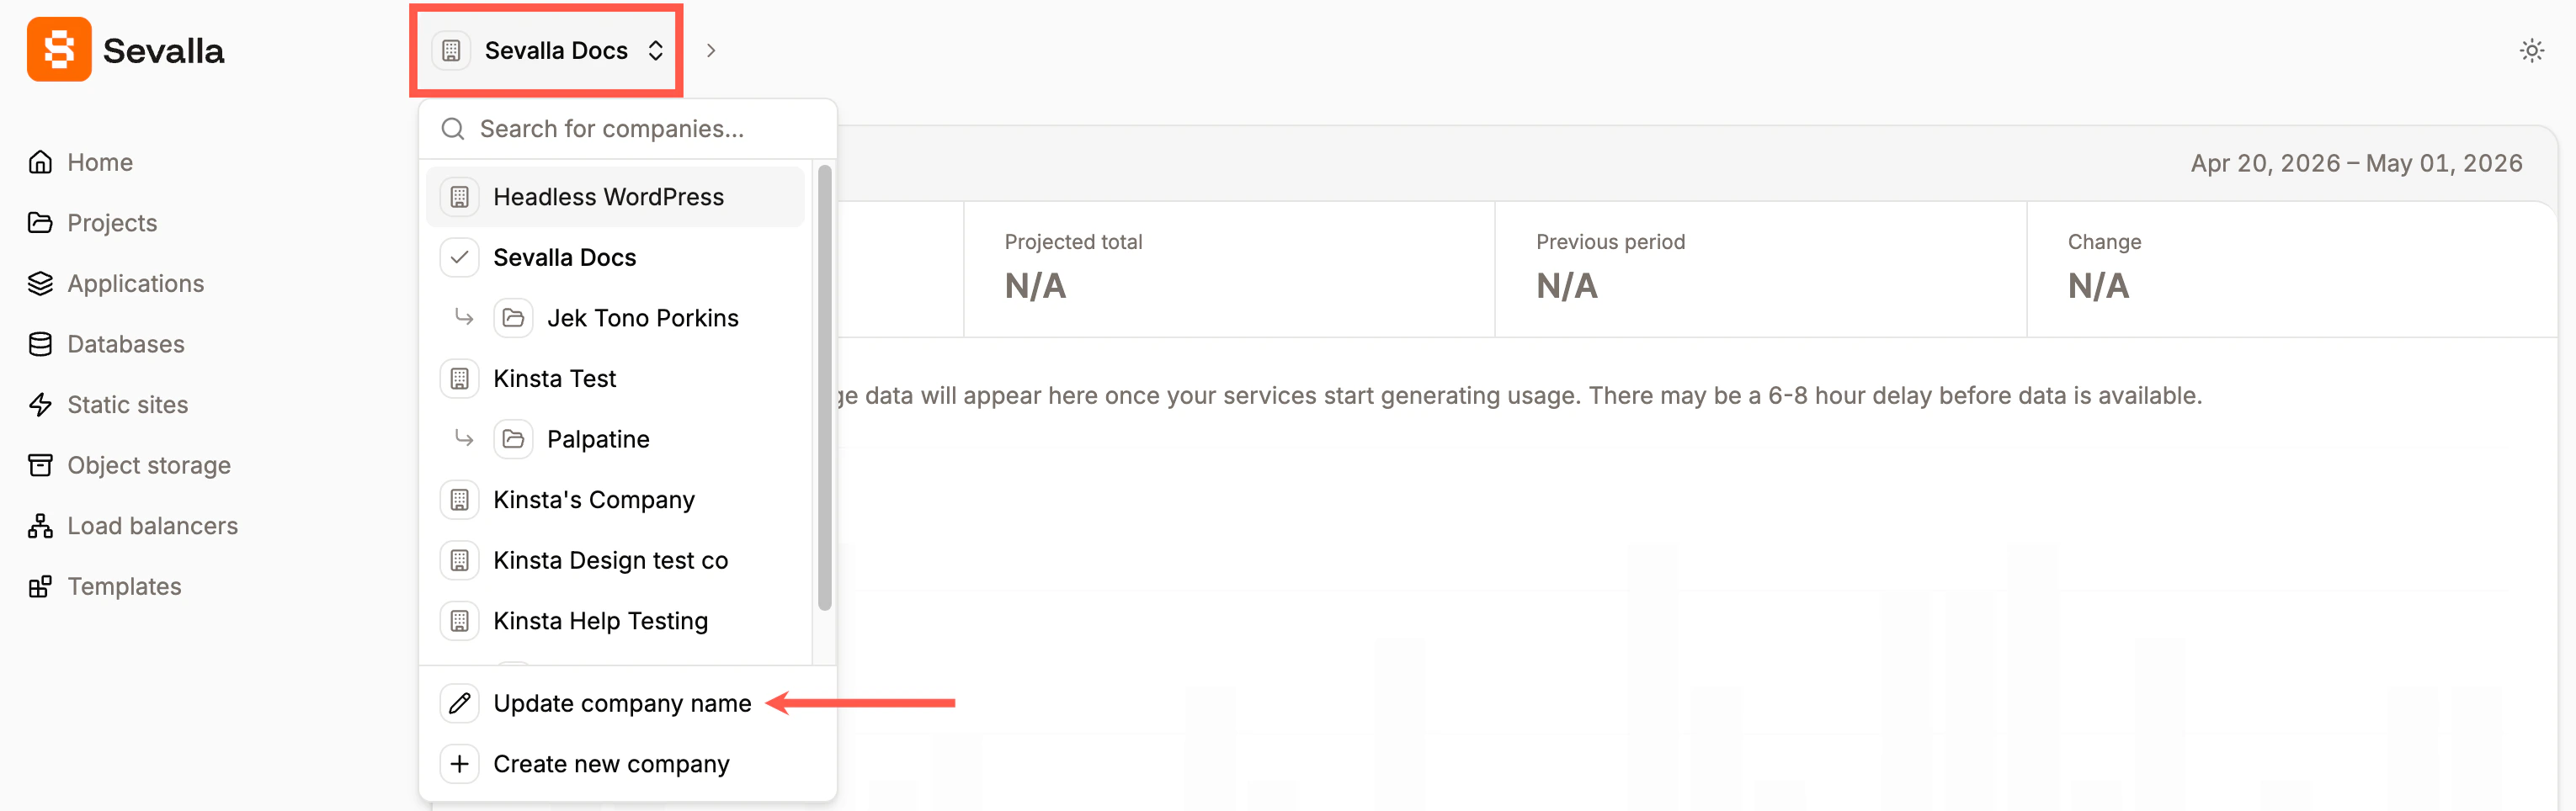
Task: Click the building icon beside Kinsta Test
Action: click(x=459, y=379)
